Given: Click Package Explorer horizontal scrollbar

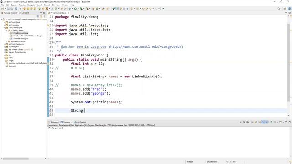Looking at the screenshot, I should coord(16,159).
